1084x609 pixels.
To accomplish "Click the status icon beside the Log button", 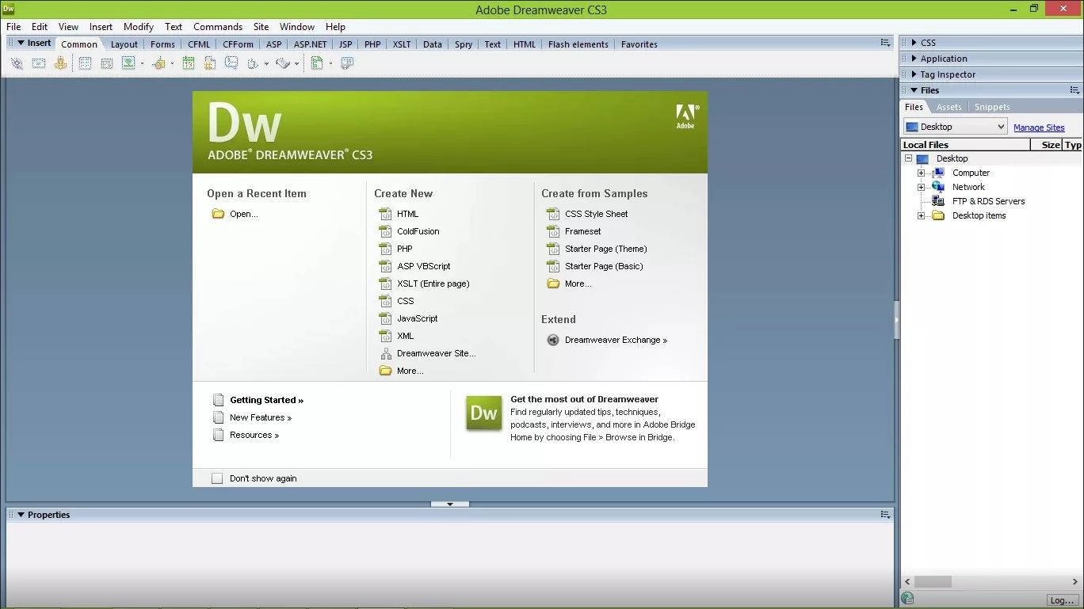I will click(x=908, y=599).
